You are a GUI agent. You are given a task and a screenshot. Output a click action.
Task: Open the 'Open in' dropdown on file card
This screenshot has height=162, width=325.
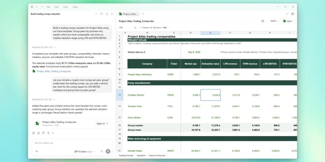pos(103,124)
